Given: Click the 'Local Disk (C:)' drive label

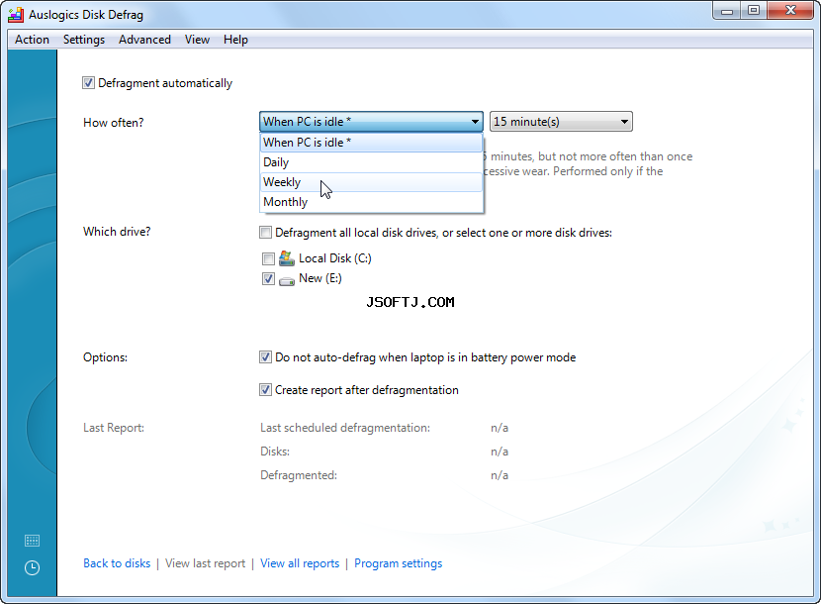Looking at the screenshot, I should point(335,258).
